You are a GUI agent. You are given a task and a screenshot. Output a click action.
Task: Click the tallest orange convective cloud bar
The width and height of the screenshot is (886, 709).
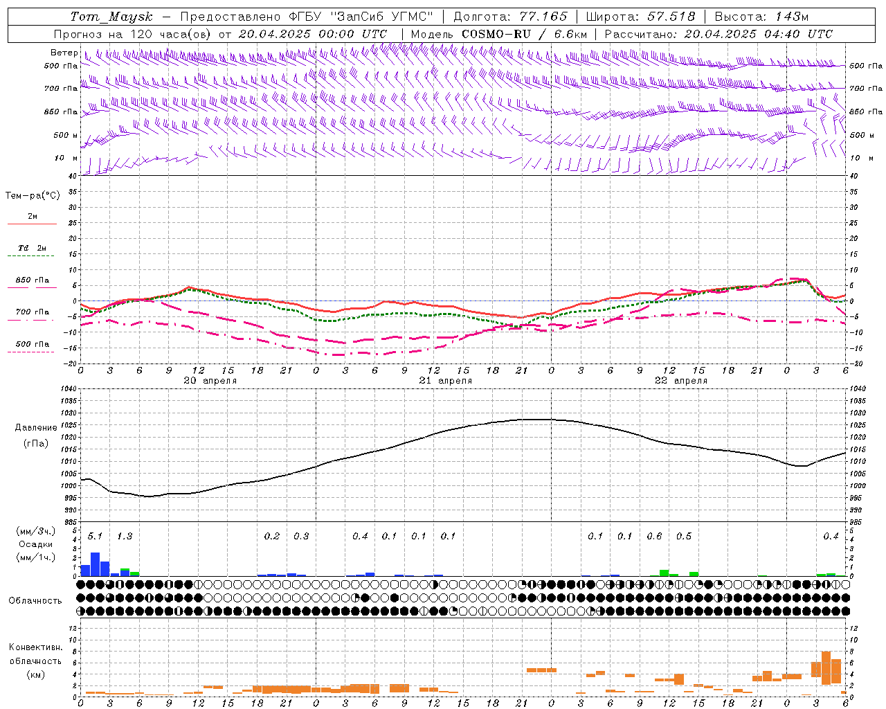coord(826,668)
